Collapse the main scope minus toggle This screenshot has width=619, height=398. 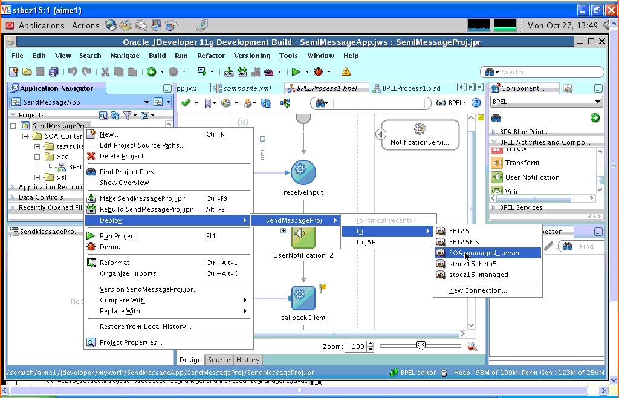point(262,139)
